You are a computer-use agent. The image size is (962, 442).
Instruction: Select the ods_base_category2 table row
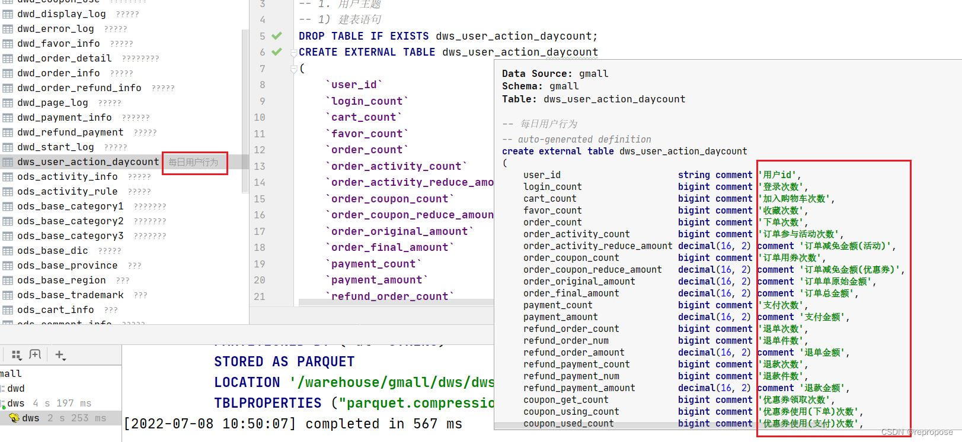click(122, 221)
